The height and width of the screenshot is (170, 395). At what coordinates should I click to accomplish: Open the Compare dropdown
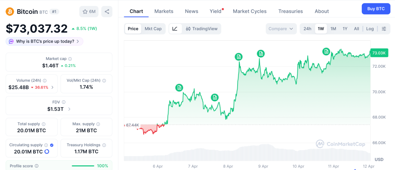pyautogui.click(x=281, y=28)
